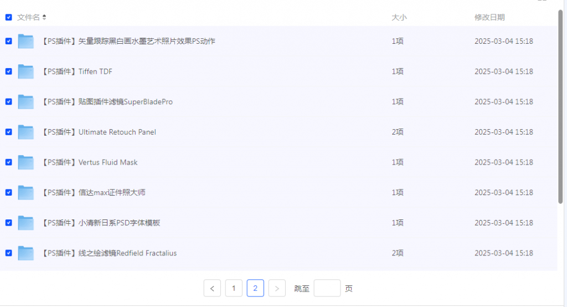The image size is (567, 307).
Task: Uncheck the 矢量跟踪黑白画水墨艺术照片效果PS动作 row checkbox
Action: point(9,41)
